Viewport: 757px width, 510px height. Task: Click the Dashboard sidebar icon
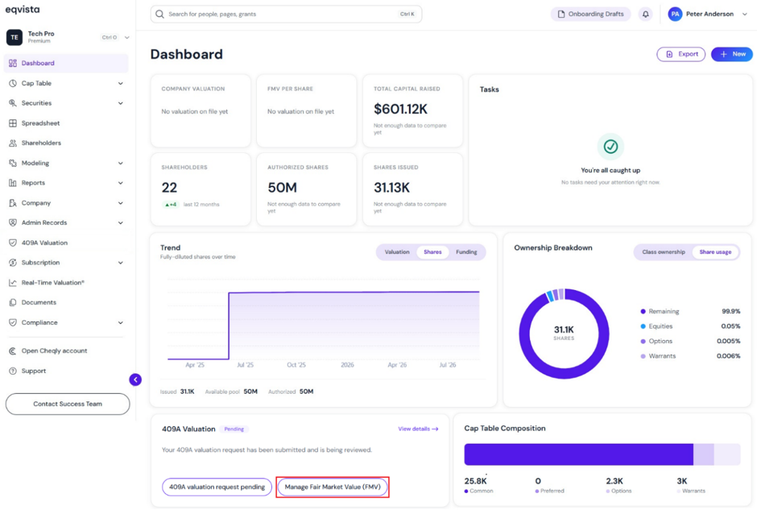coord(13,64)
